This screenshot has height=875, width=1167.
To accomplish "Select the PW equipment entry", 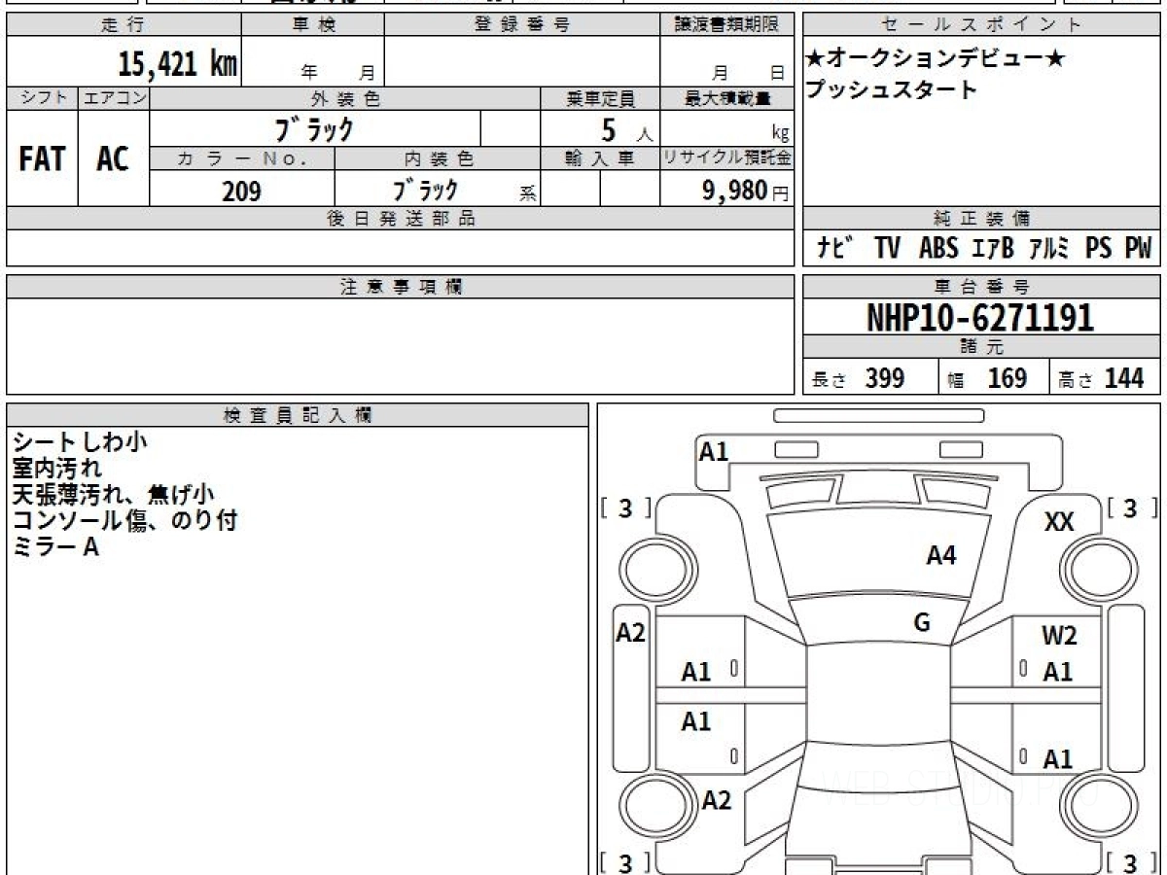I will 1138,248.
